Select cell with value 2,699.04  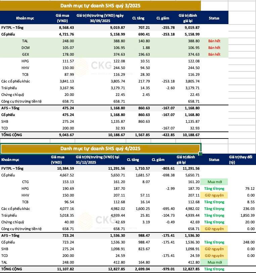pyautogui.click(x=142, y=269)
